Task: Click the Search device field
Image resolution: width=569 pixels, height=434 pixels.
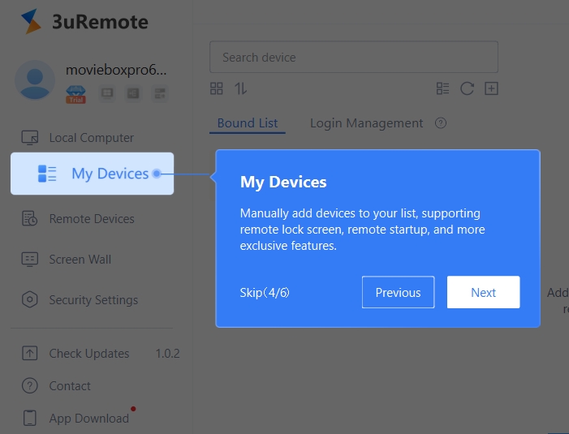Action: tap(354, 57)
